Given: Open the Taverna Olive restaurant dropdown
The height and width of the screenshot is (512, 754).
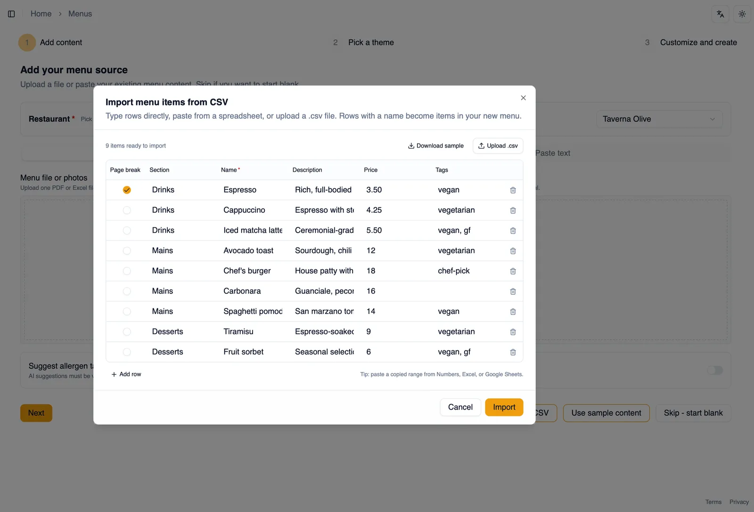Looking at the screenshot, I should tap(659, 119).
